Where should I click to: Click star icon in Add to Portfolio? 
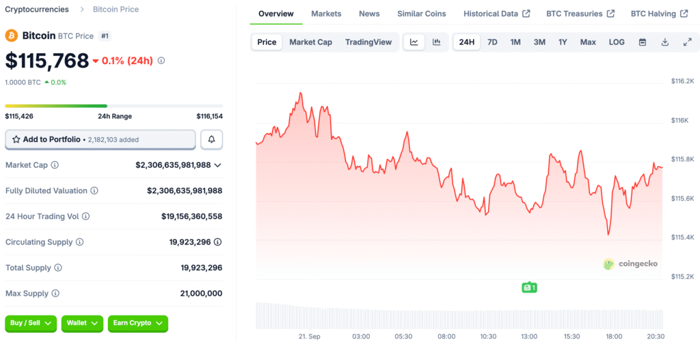16,139
